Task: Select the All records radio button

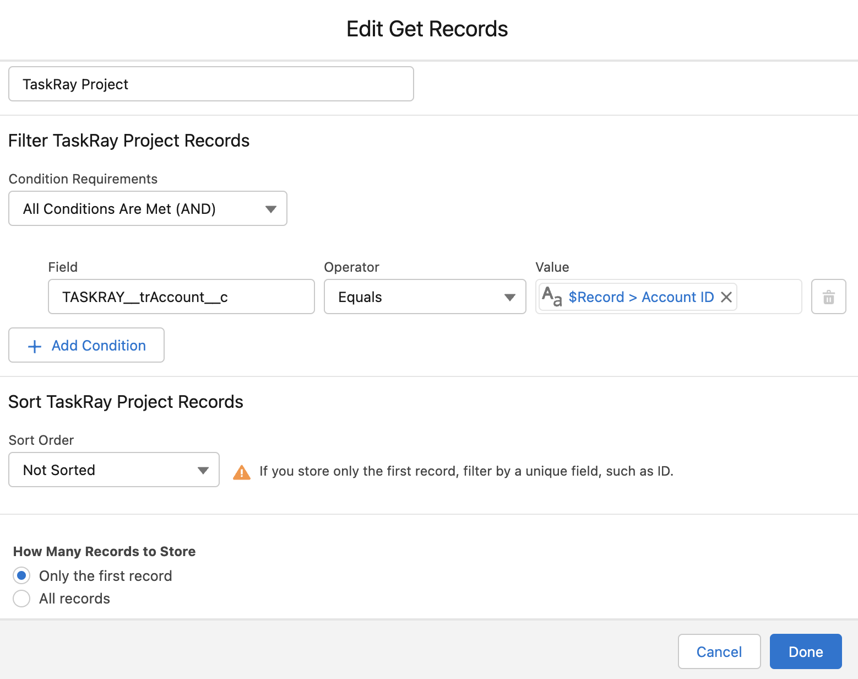Action: [21, 598]
